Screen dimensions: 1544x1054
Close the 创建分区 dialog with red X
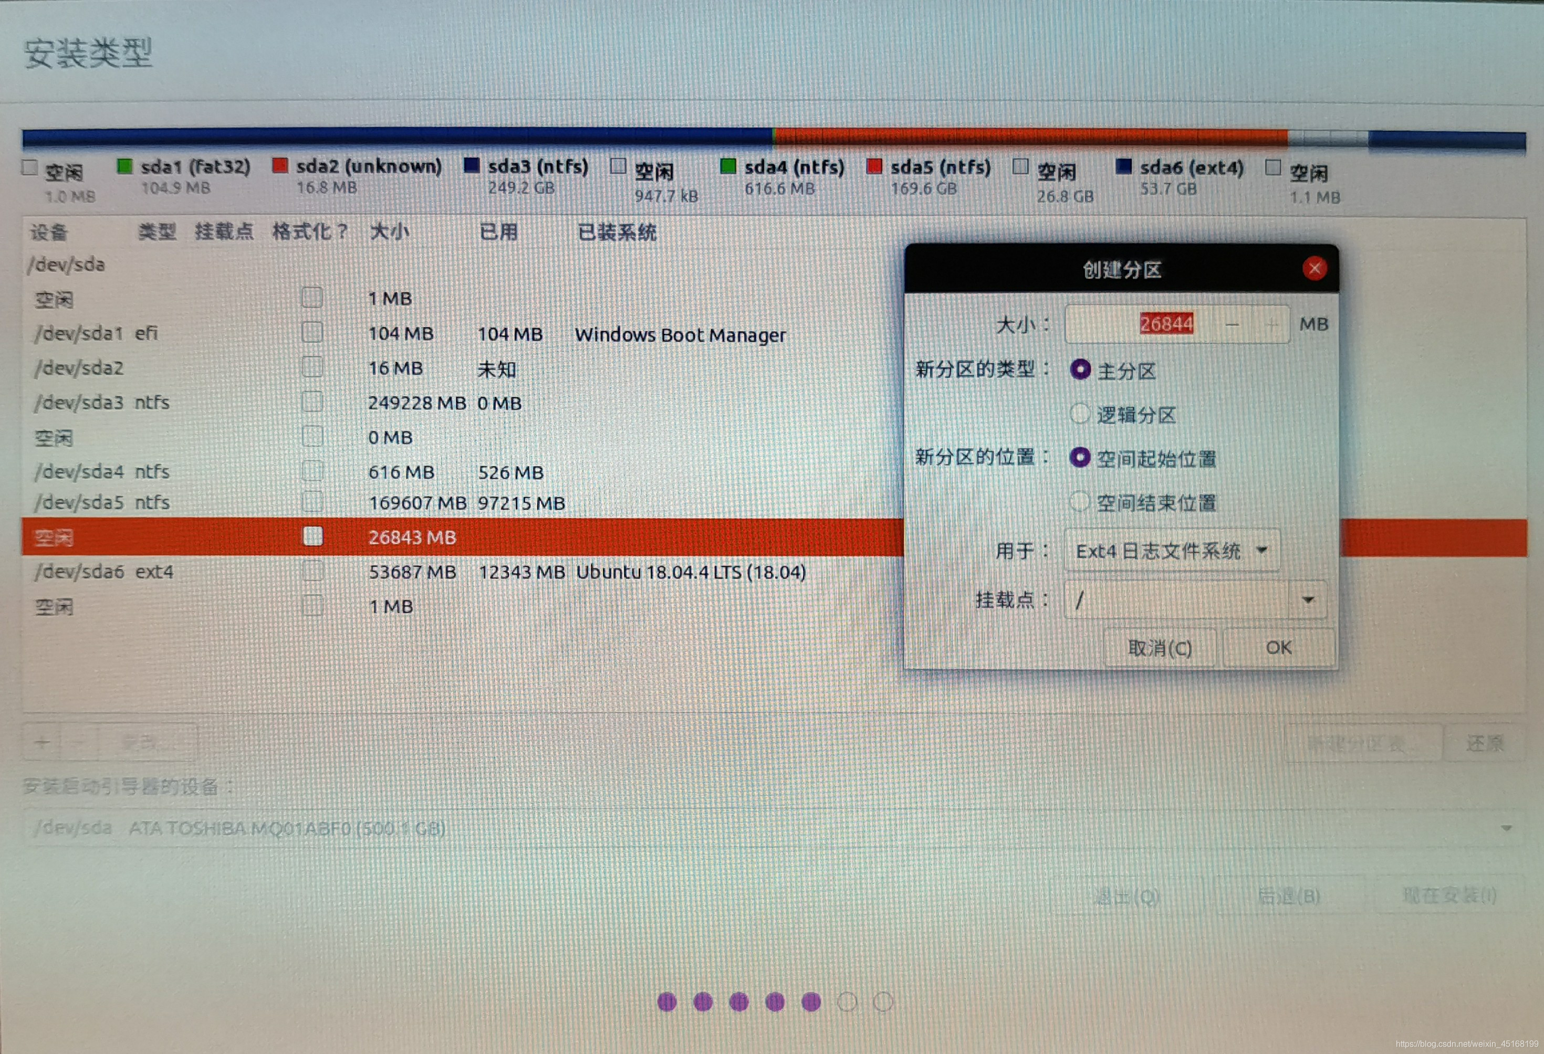(x=1314, y=268)
